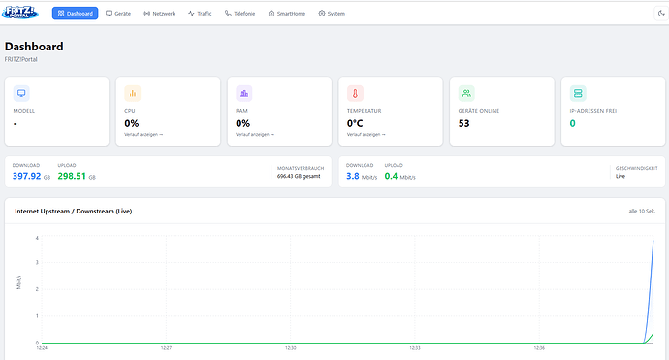
Task: Click the FRITZ!Portal logo
Action: coord(20,13)
